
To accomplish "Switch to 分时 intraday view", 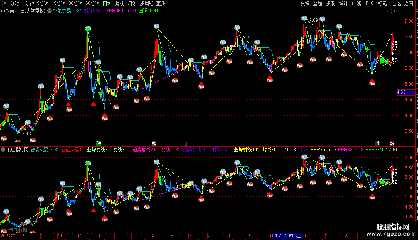I will click(x=15, y=3).
